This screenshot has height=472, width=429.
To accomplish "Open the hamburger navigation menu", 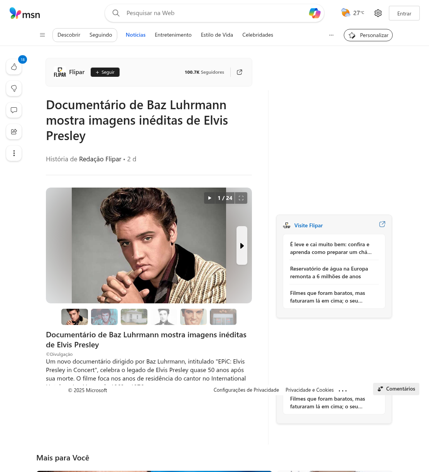I will tap(42, 35).
